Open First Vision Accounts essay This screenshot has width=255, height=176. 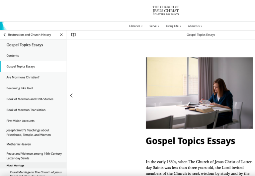click(20, 121)
